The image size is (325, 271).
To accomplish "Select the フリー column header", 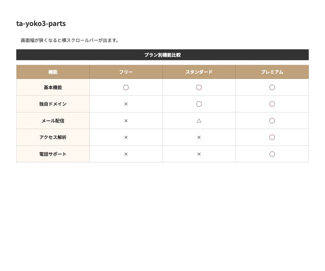I will (x=126, y=72).
